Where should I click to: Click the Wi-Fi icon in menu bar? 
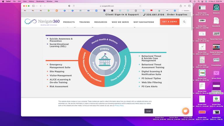(190, 1)
